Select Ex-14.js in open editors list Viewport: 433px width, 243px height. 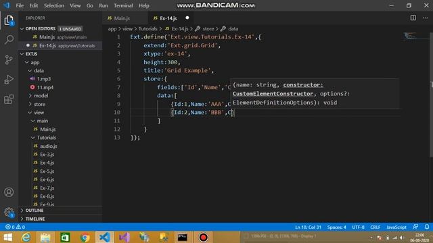pyautogui.click(x=61, y=45)
